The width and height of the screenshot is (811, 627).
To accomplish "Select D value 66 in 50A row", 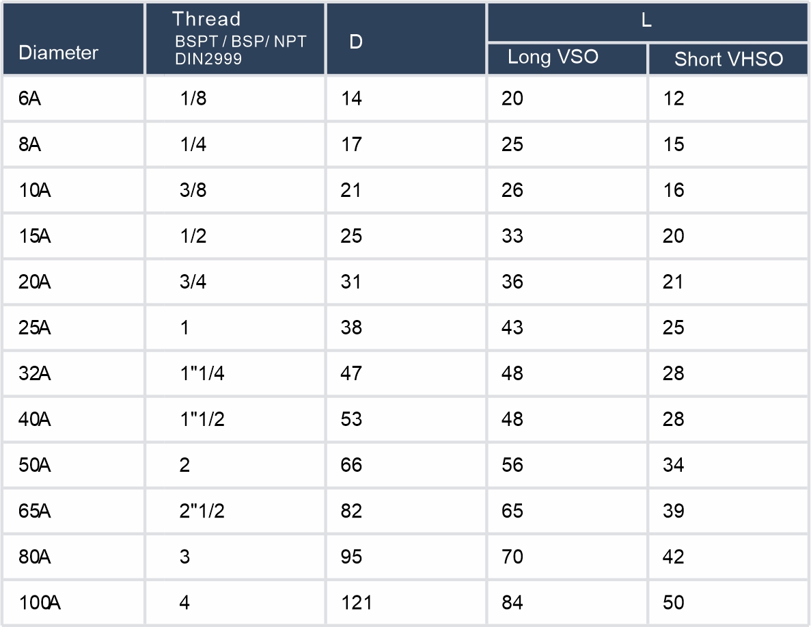I will click(x=351, y=465).
